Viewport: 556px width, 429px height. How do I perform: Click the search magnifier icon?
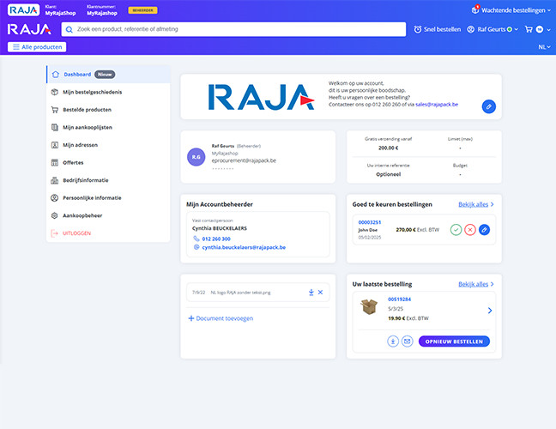point(69,29)
